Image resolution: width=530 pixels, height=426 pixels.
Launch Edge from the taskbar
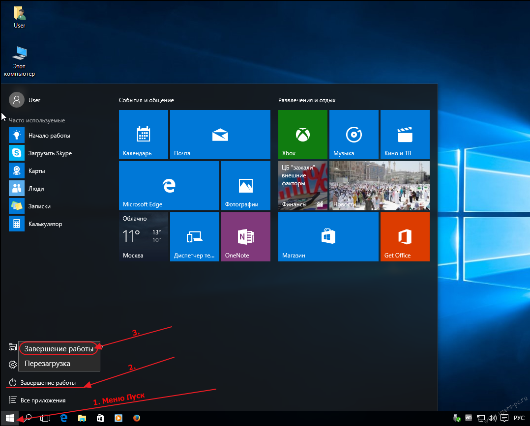click(63, 418)
